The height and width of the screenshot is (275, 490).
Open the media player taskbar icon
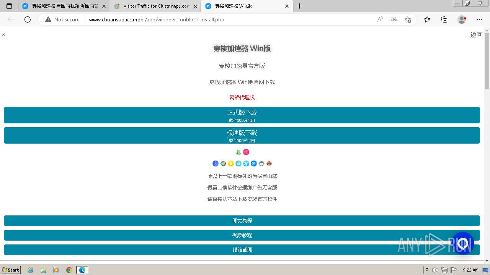point(56,270)
